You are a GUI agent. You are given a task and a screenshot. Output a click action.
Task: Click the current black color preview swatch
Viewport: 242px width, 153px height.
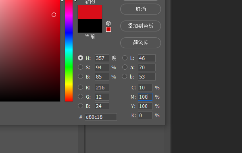pos(90,26)
